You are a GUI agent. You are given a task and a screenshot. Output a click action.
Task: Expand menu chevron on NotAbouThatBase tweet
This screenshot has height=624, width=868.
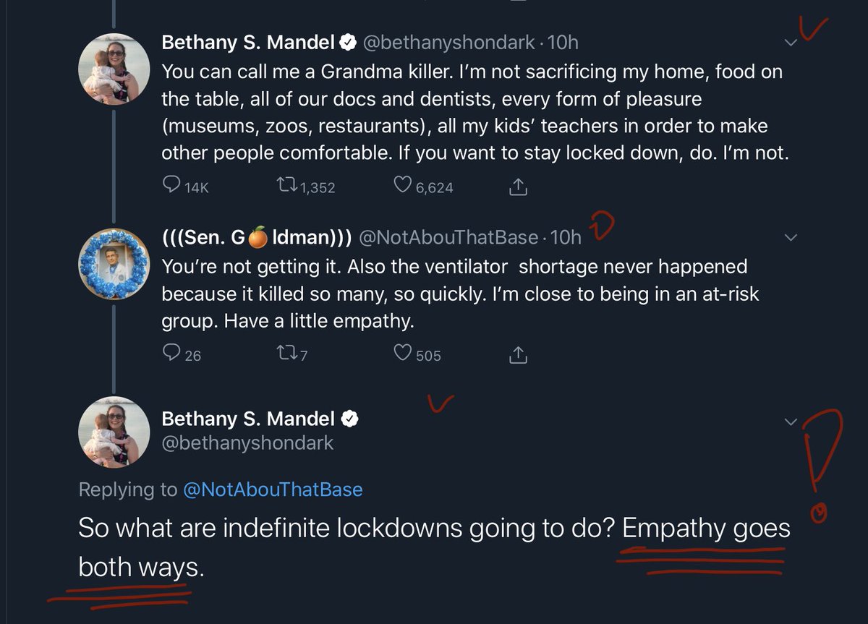click(791, 238)
